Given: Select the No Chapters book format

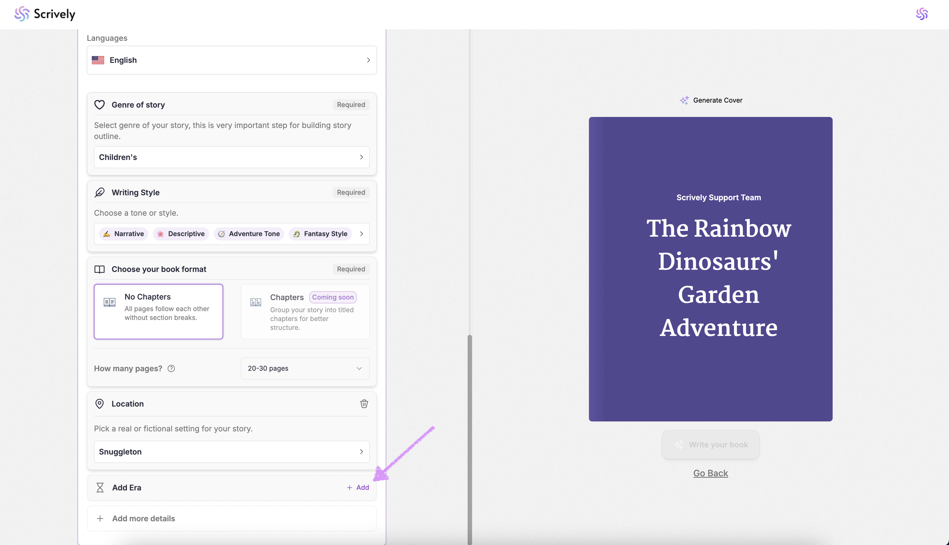Looking at the screenshot, I should tap(158, 311).
